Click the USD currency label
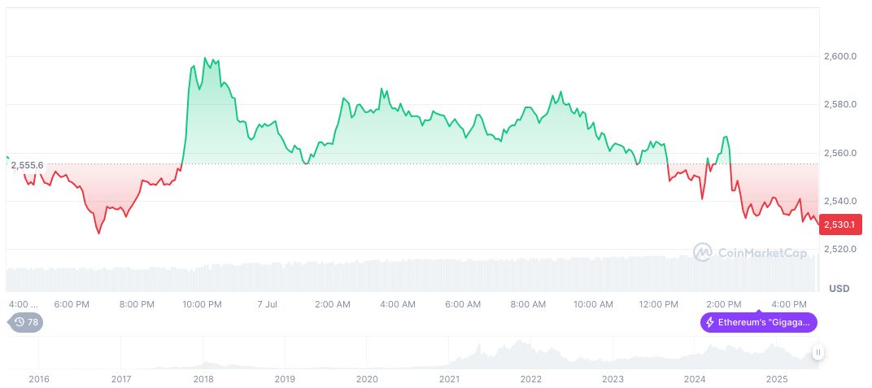 click(839, 289)
